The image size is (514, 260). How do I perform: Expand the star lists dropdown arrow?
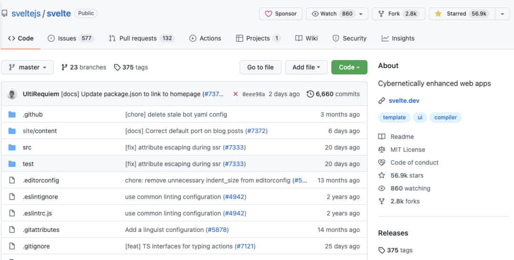(502, 14)
